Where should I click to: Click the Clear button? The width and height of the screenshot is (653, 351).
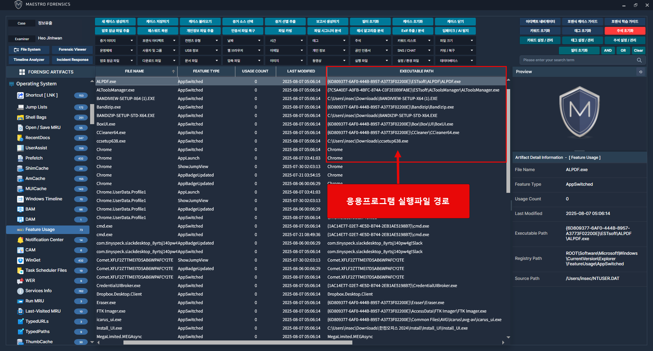click(x=638, y=50)
